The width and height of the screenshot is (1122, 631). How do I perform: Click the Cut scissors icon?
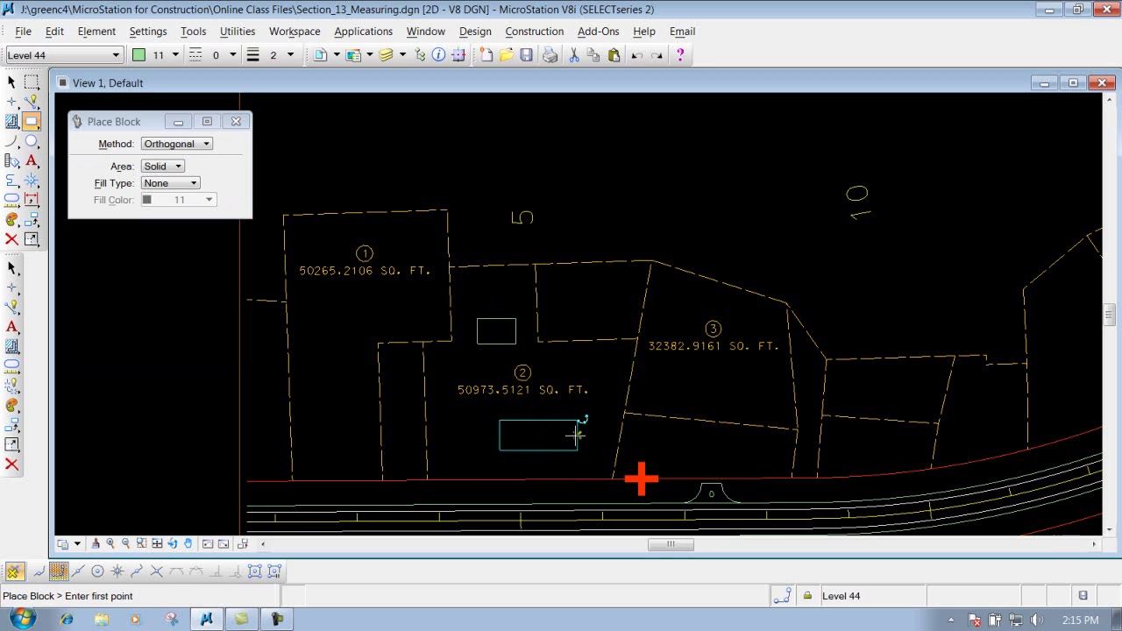tap(574, 55)
